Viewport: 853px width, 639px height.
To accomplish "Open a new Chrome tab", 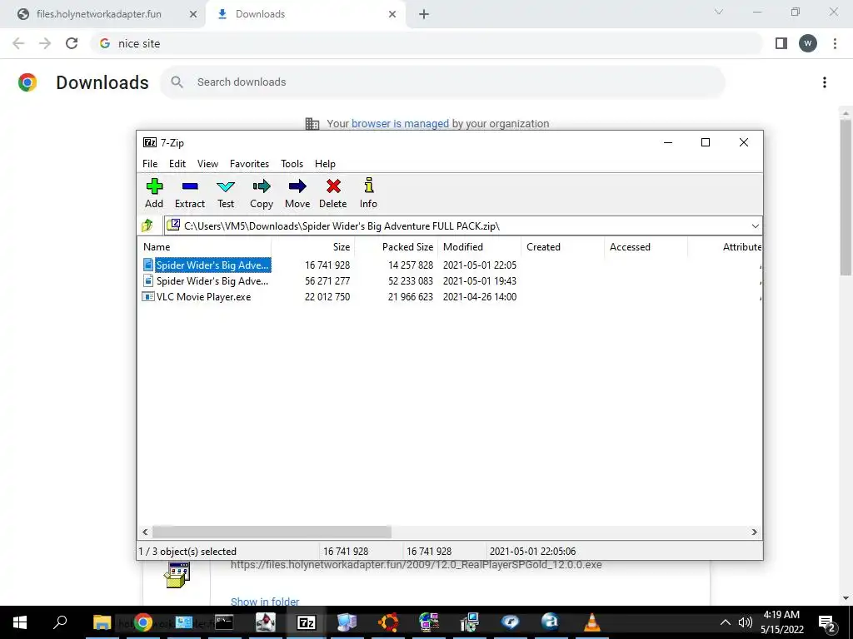I will coord(424,14).
